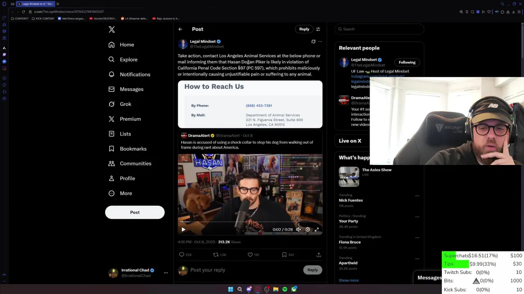Image resolution: width=524 pixels, height=294 pixels.
Task: Expand More menu in sidebar
Action: (120, 193)
